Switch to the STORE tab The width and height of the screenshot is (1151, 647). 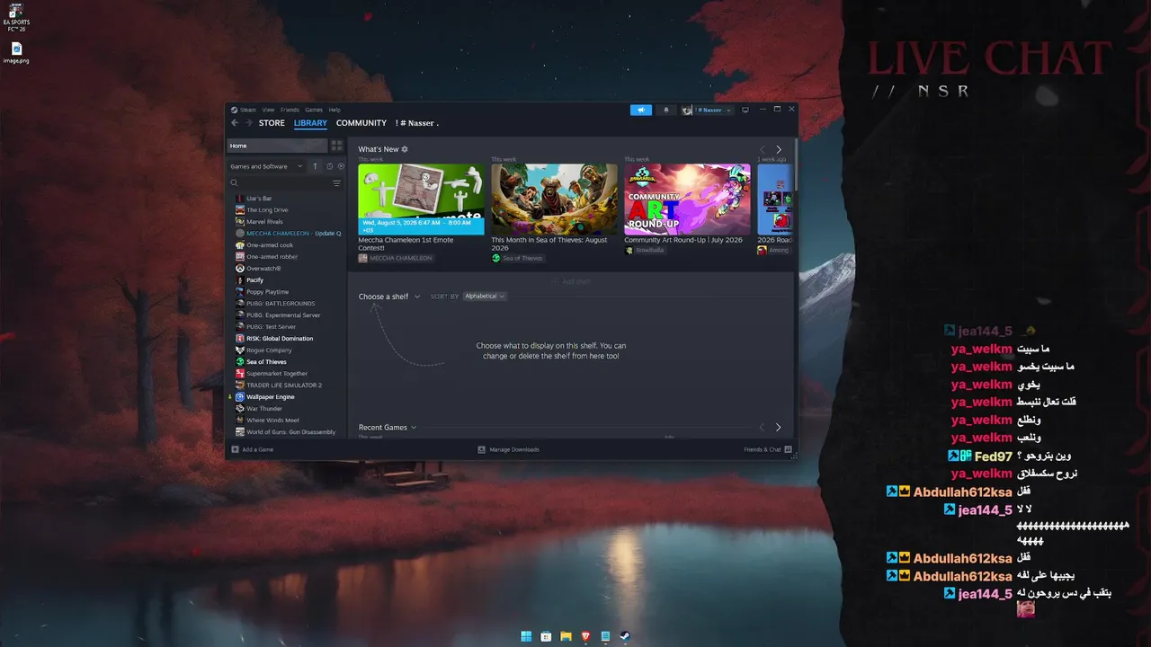272,123
